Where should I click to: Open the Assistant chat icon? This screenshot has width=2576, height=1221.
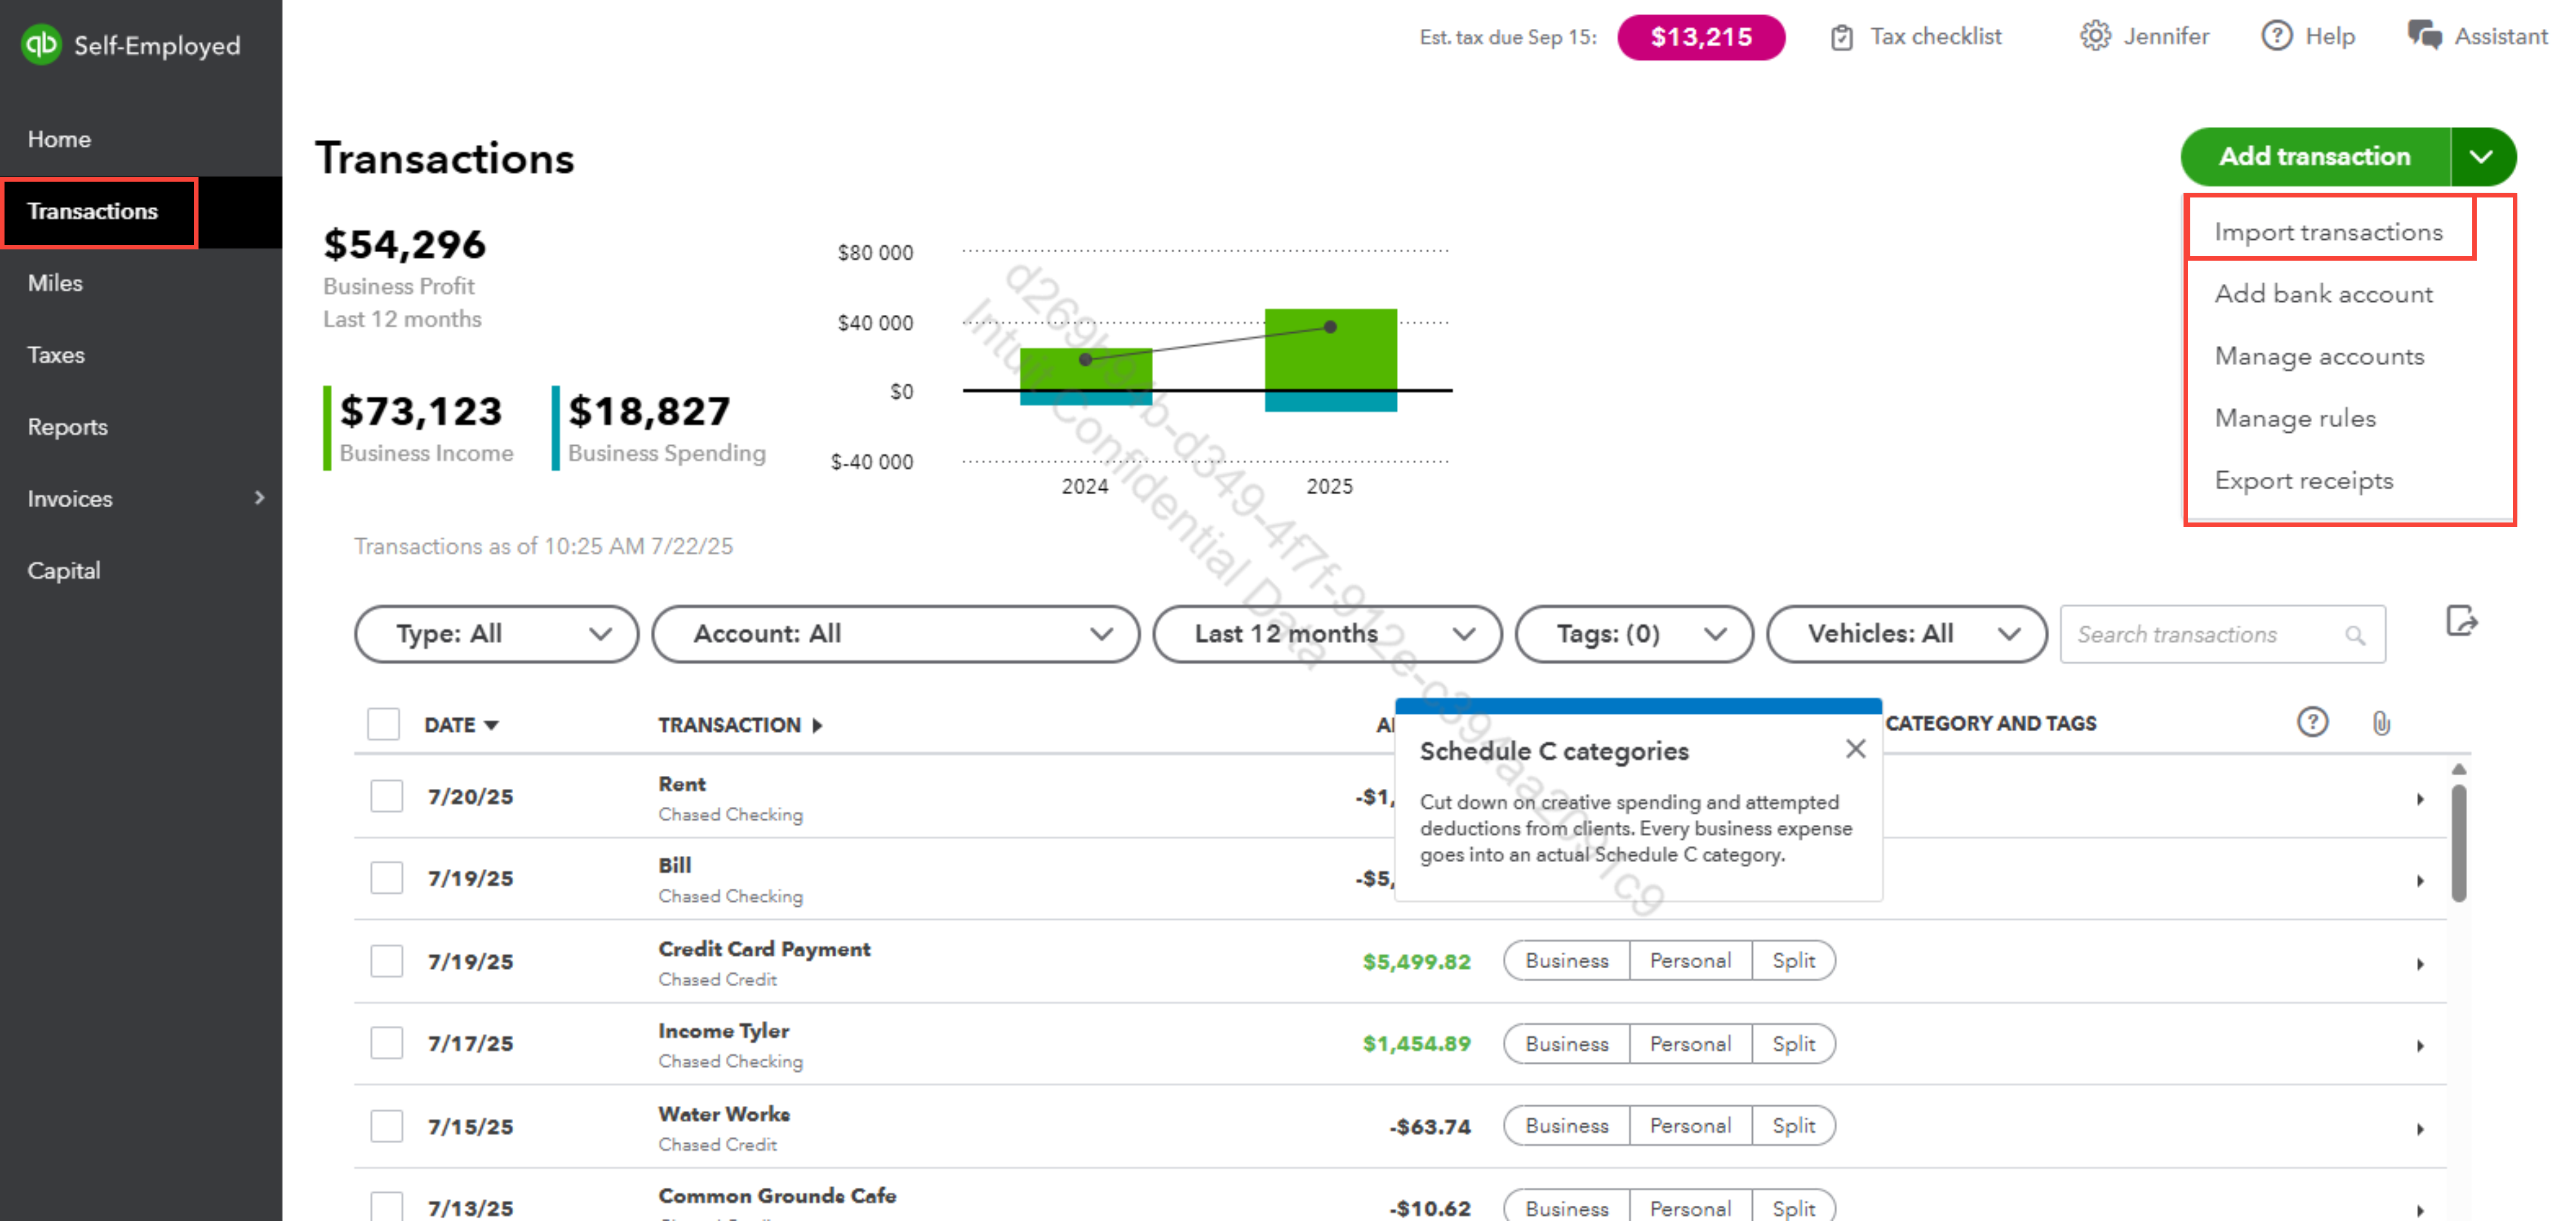[x=2424, y=35]
